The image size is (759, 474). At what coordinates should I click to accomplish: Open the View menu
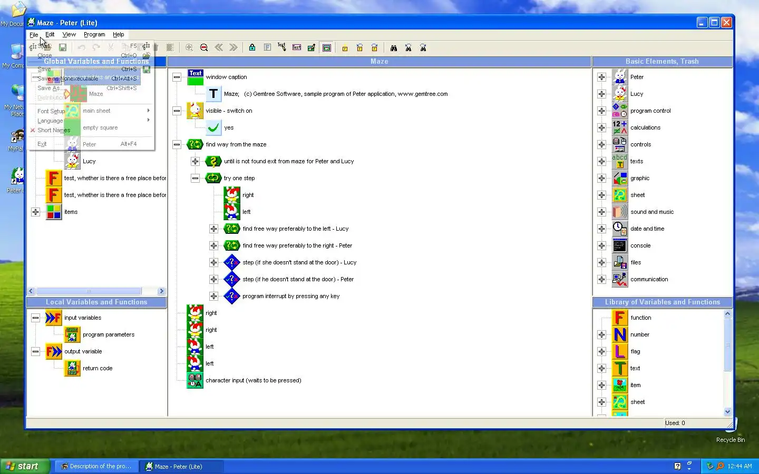[69, 34]
